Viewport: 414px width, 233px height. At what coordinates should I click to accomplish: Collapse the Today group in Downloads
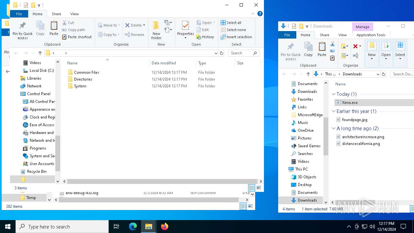tap(334, 94)
